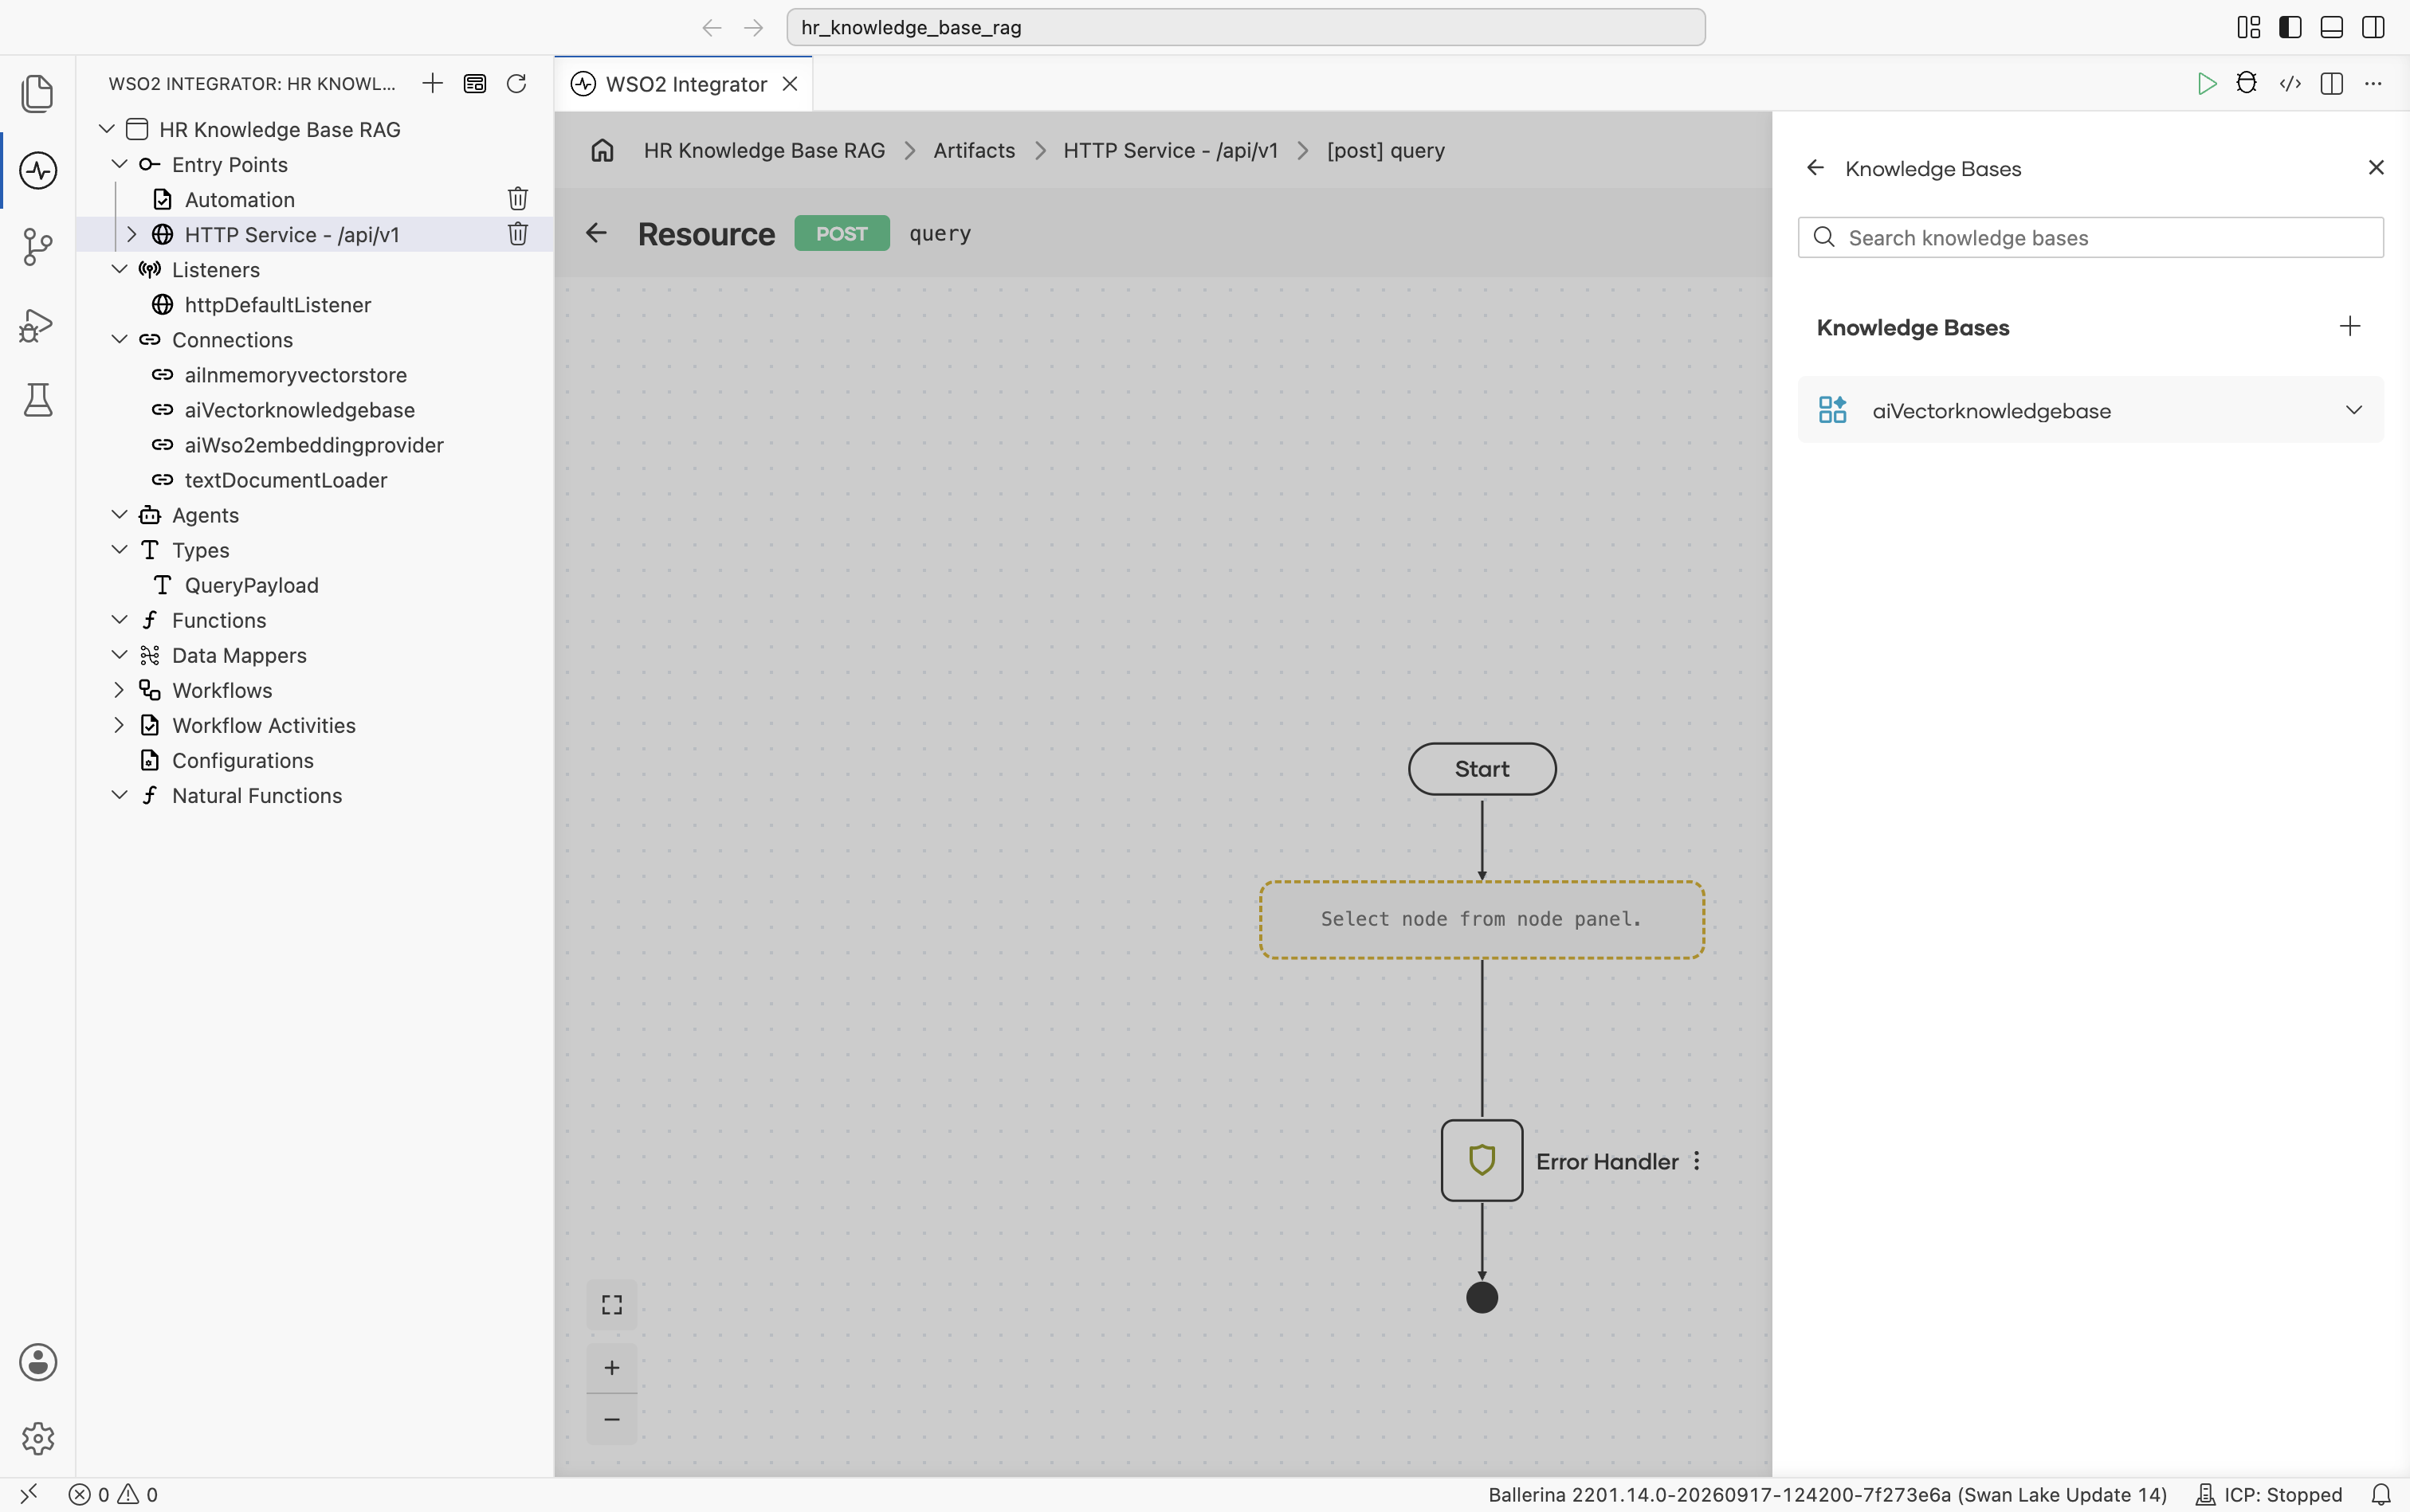
Task: Zoom out the flow diagram
Action: pyautogui.click(x=611, y=1419)
